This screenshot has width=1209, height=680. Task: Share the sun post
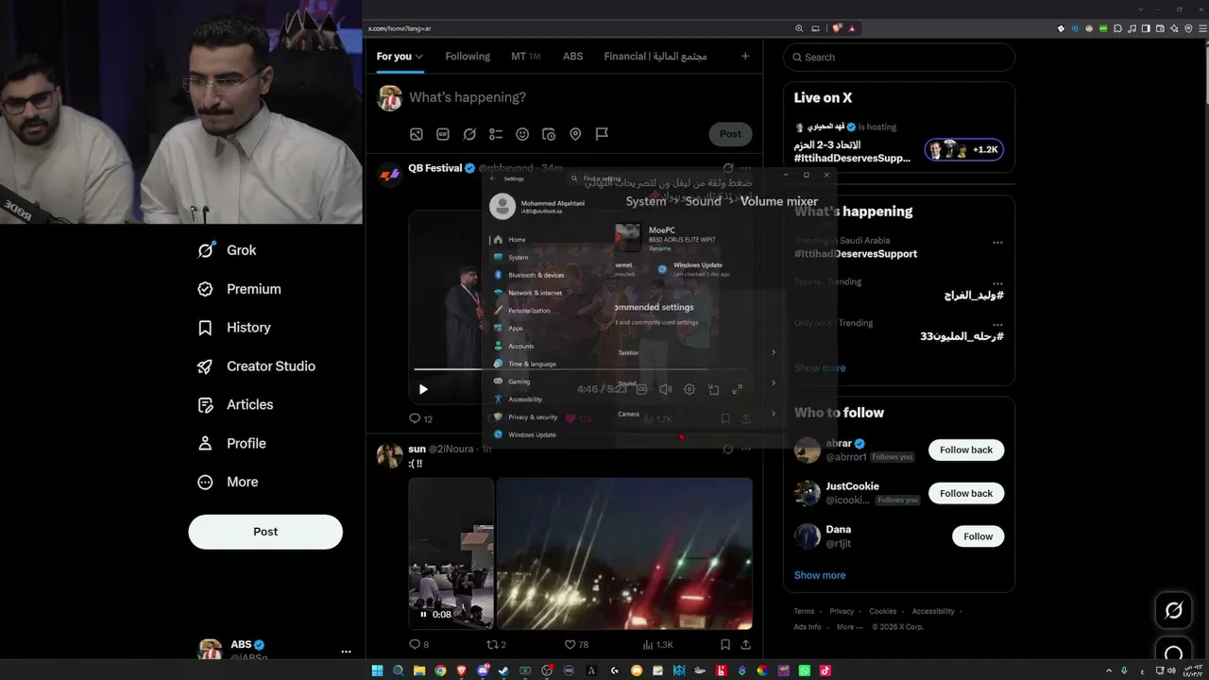pyautogui.click(x=746, y=644)
